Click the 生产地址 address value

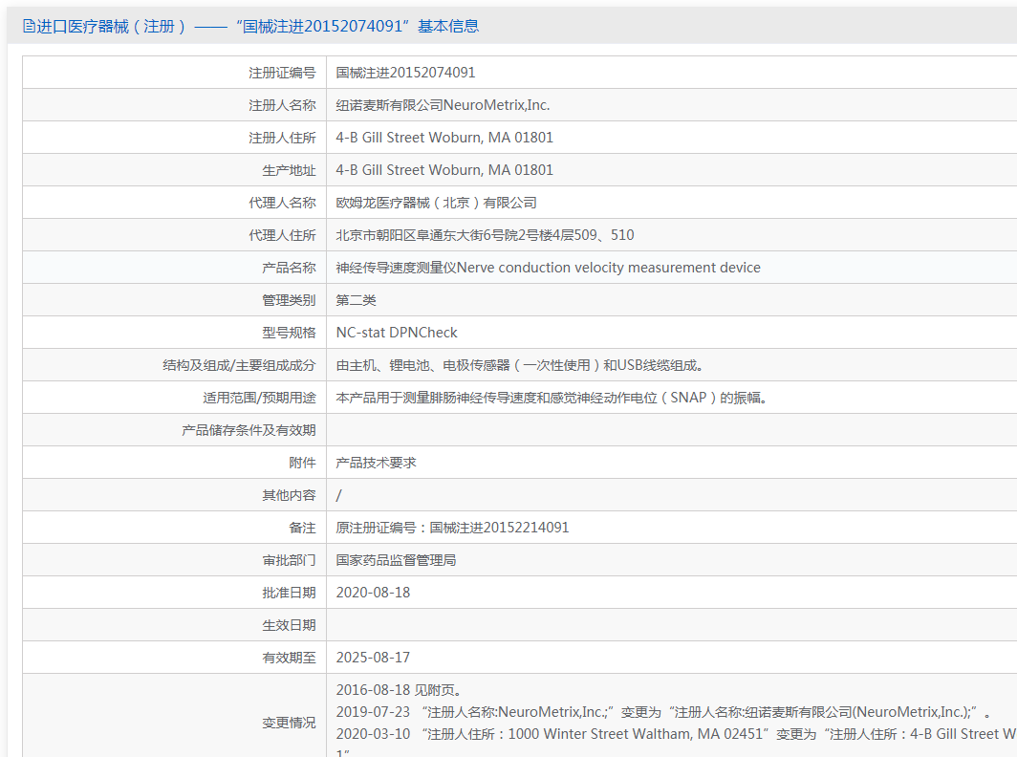pos(444,170)
